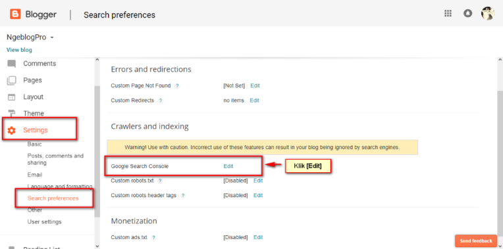Show help for Custom ads.txt

153,237
